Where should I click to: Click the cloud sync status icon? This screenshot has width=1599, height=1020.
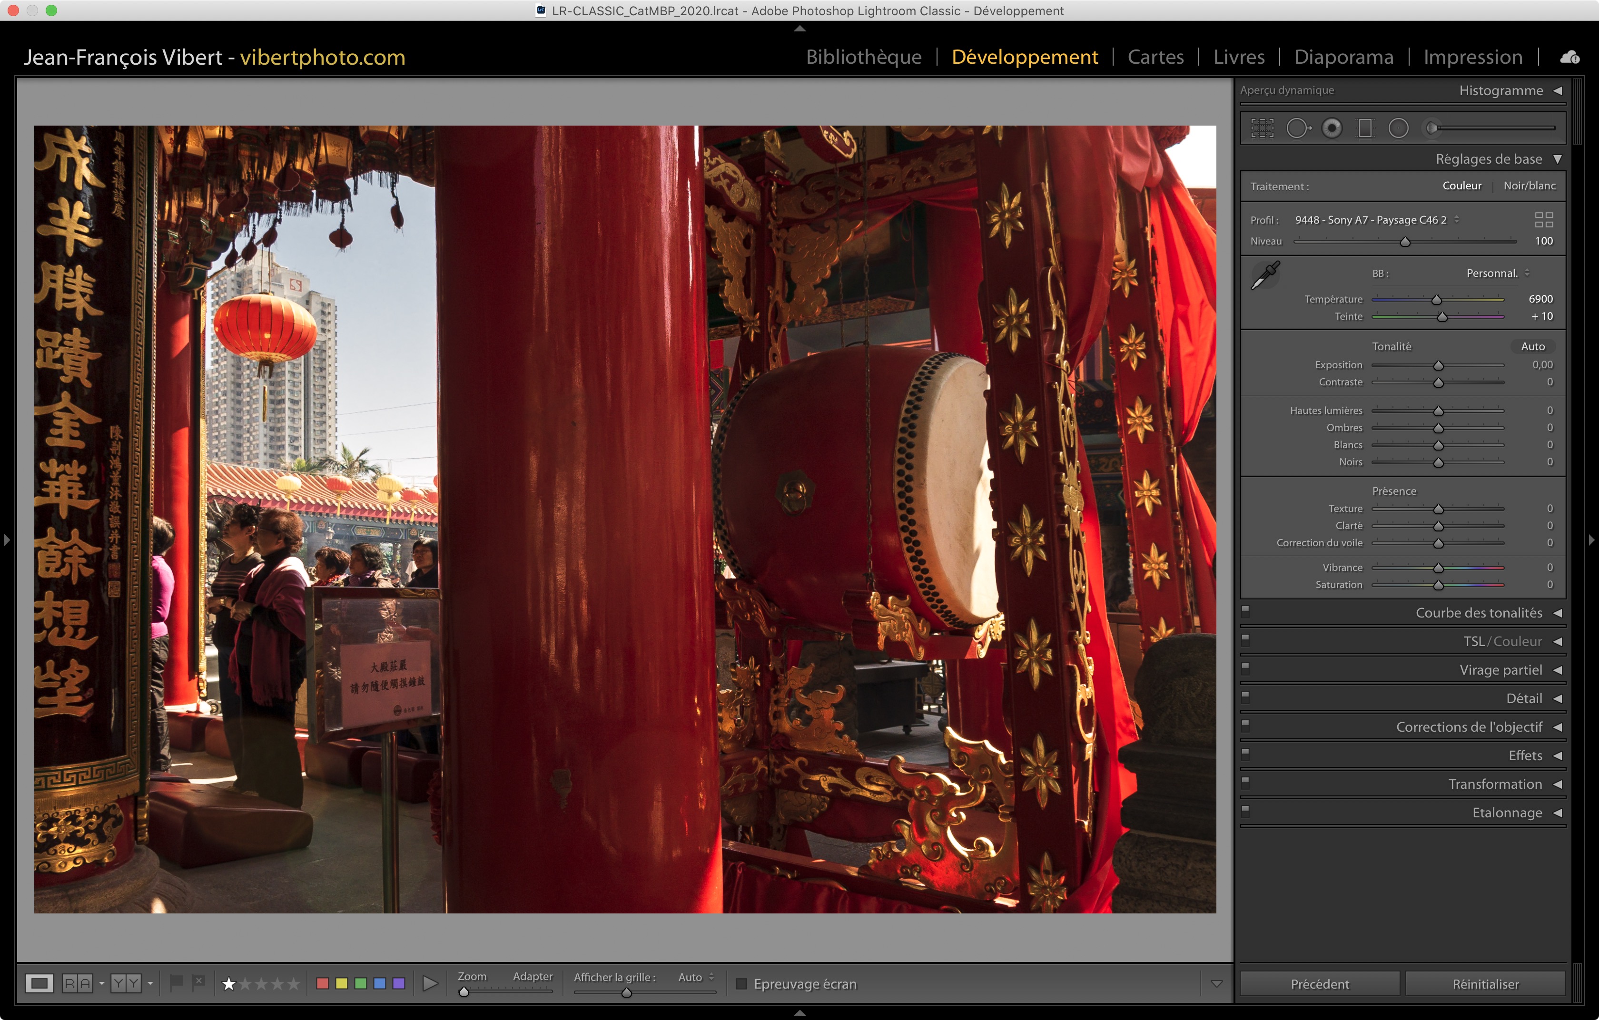point(1569,58)
